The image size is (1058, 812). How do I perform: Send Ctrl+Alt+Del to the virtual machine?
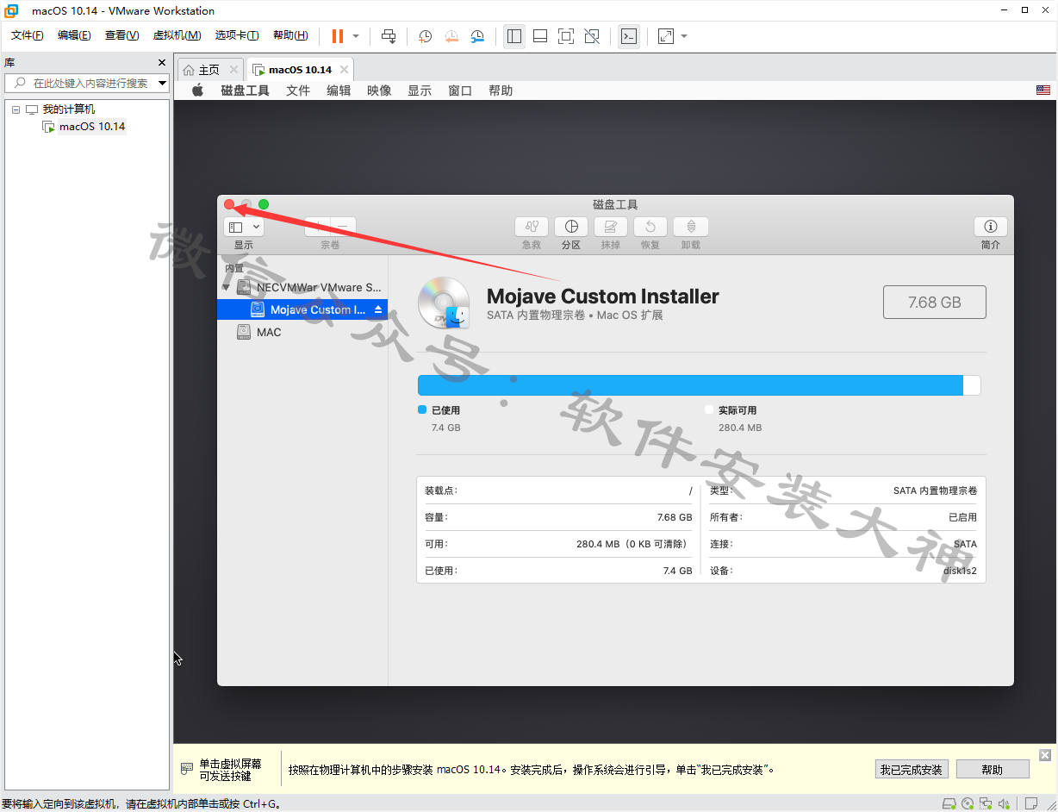[x=389, y=36]
